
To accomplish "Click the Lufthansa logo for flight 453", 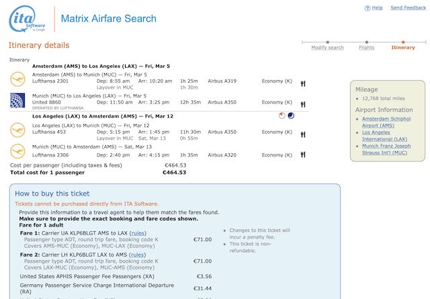I will (x=17, y=130).
